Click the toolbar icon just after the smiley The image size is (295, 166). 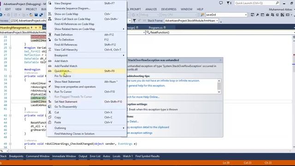coord(283,15)
